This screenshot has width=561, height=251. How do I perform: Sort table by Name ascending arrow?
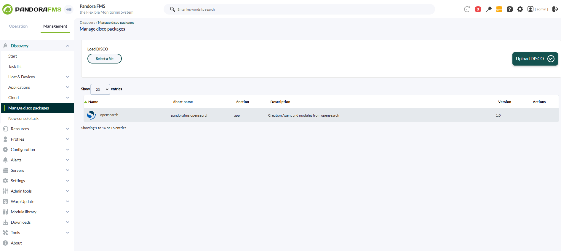pos(86,102)
